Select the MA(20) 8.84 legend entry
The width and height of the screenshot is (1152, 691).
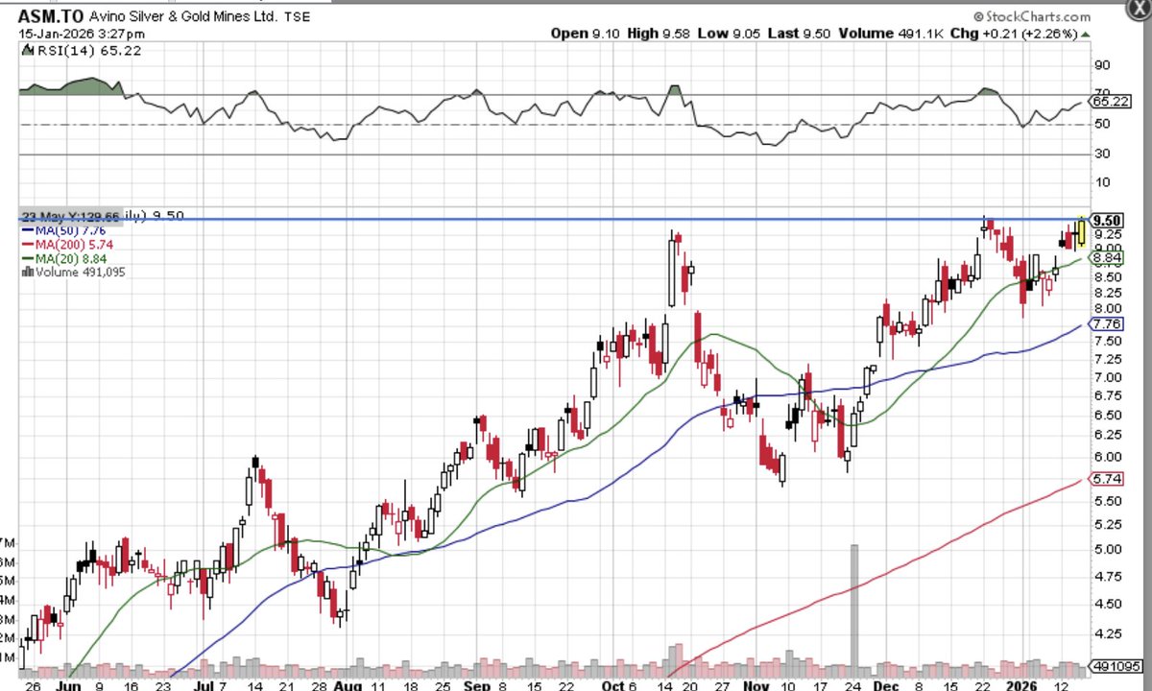pos(63,258)
